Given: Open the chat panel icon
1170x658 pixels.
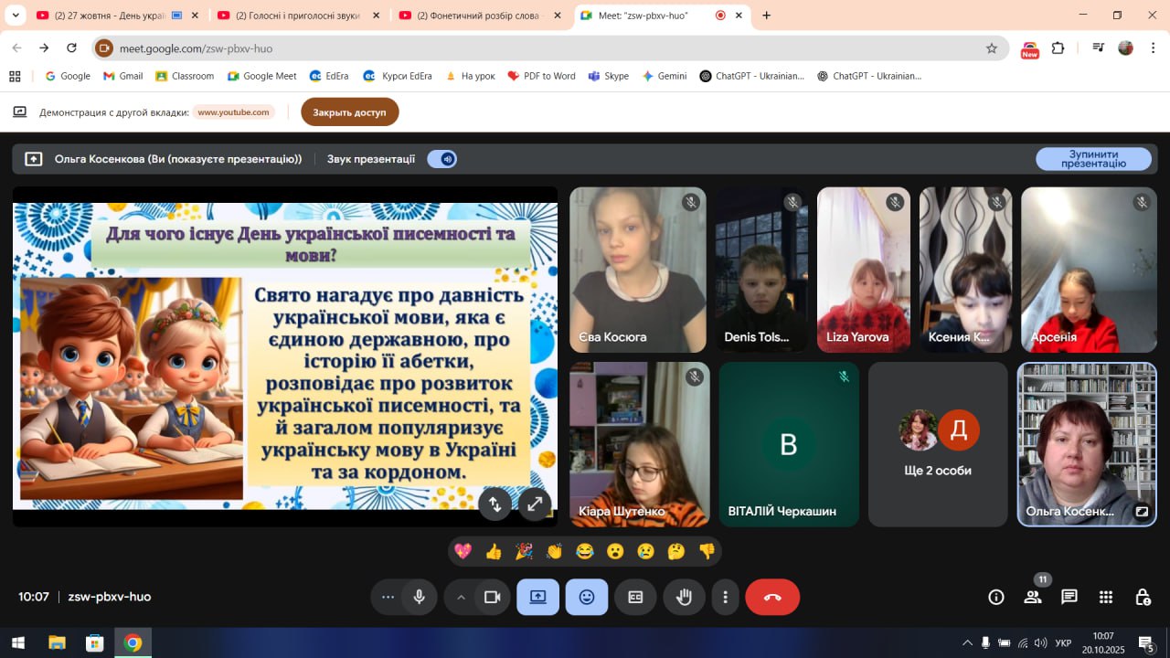Looking at the screenshot, I should coord(1069,597).
